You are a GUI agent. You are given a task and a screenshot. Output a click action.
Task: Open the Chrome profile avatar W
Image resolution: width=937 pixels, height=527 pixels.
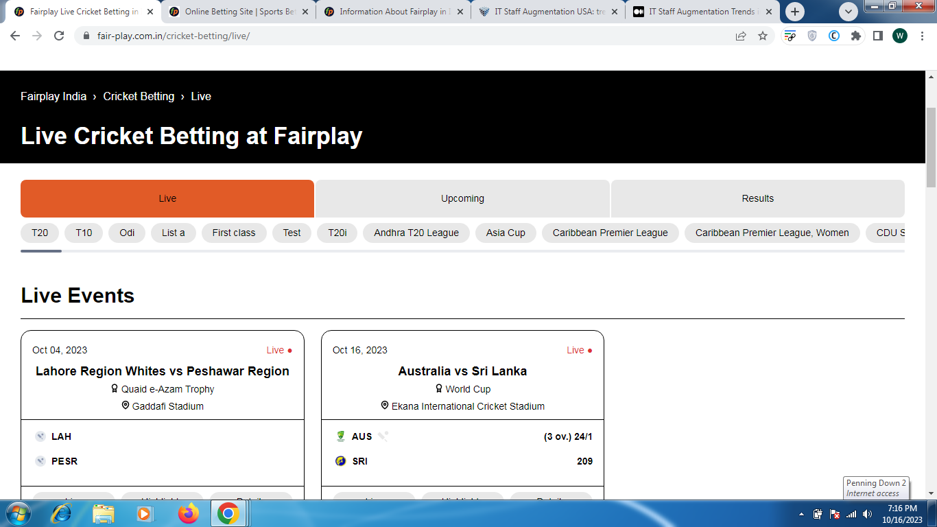900,36
